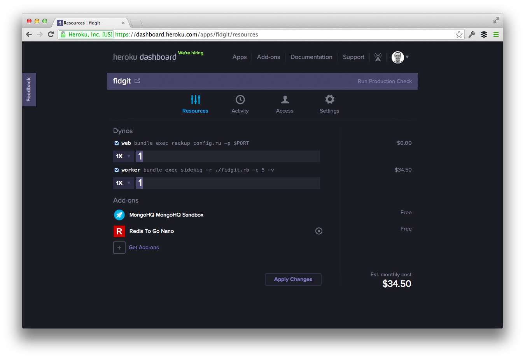Toggle the worker dyno checkbox
Screen dimensions: 525x359
[x=117, y=170]
